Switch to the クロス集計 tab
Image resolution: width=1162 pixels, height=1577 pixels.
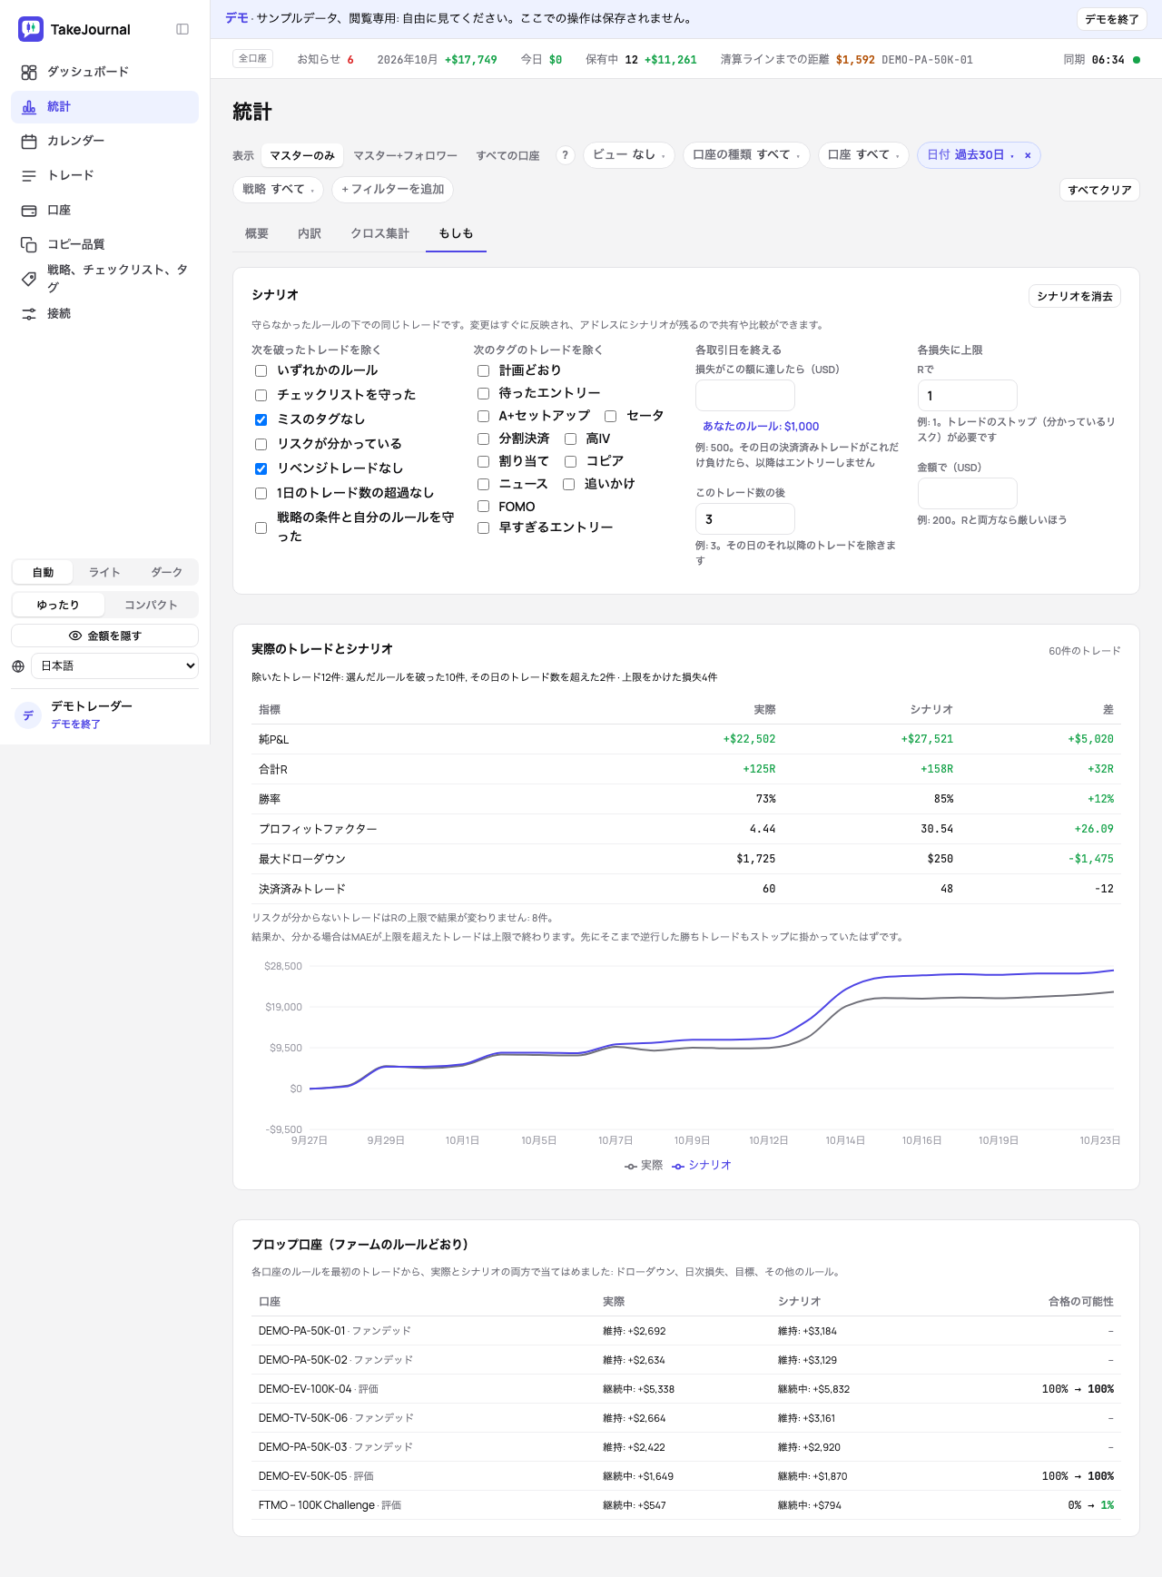pos(379,233)
